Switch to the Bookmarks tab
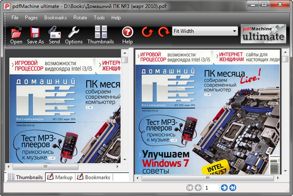The height and width of the screenshot is (196, 293). (x=94, y=177)
